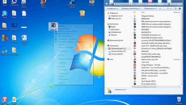The height and width of the screenshot is (105, 186).
Task: Click the Explorer help question-mark icon
Action: pos(180,8)
